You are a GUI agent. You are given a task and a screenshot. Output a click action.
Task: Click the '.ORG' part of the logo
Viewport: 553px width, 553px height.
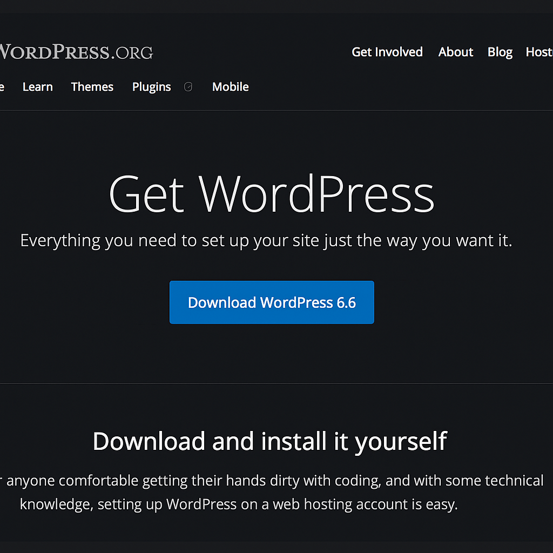131,53
